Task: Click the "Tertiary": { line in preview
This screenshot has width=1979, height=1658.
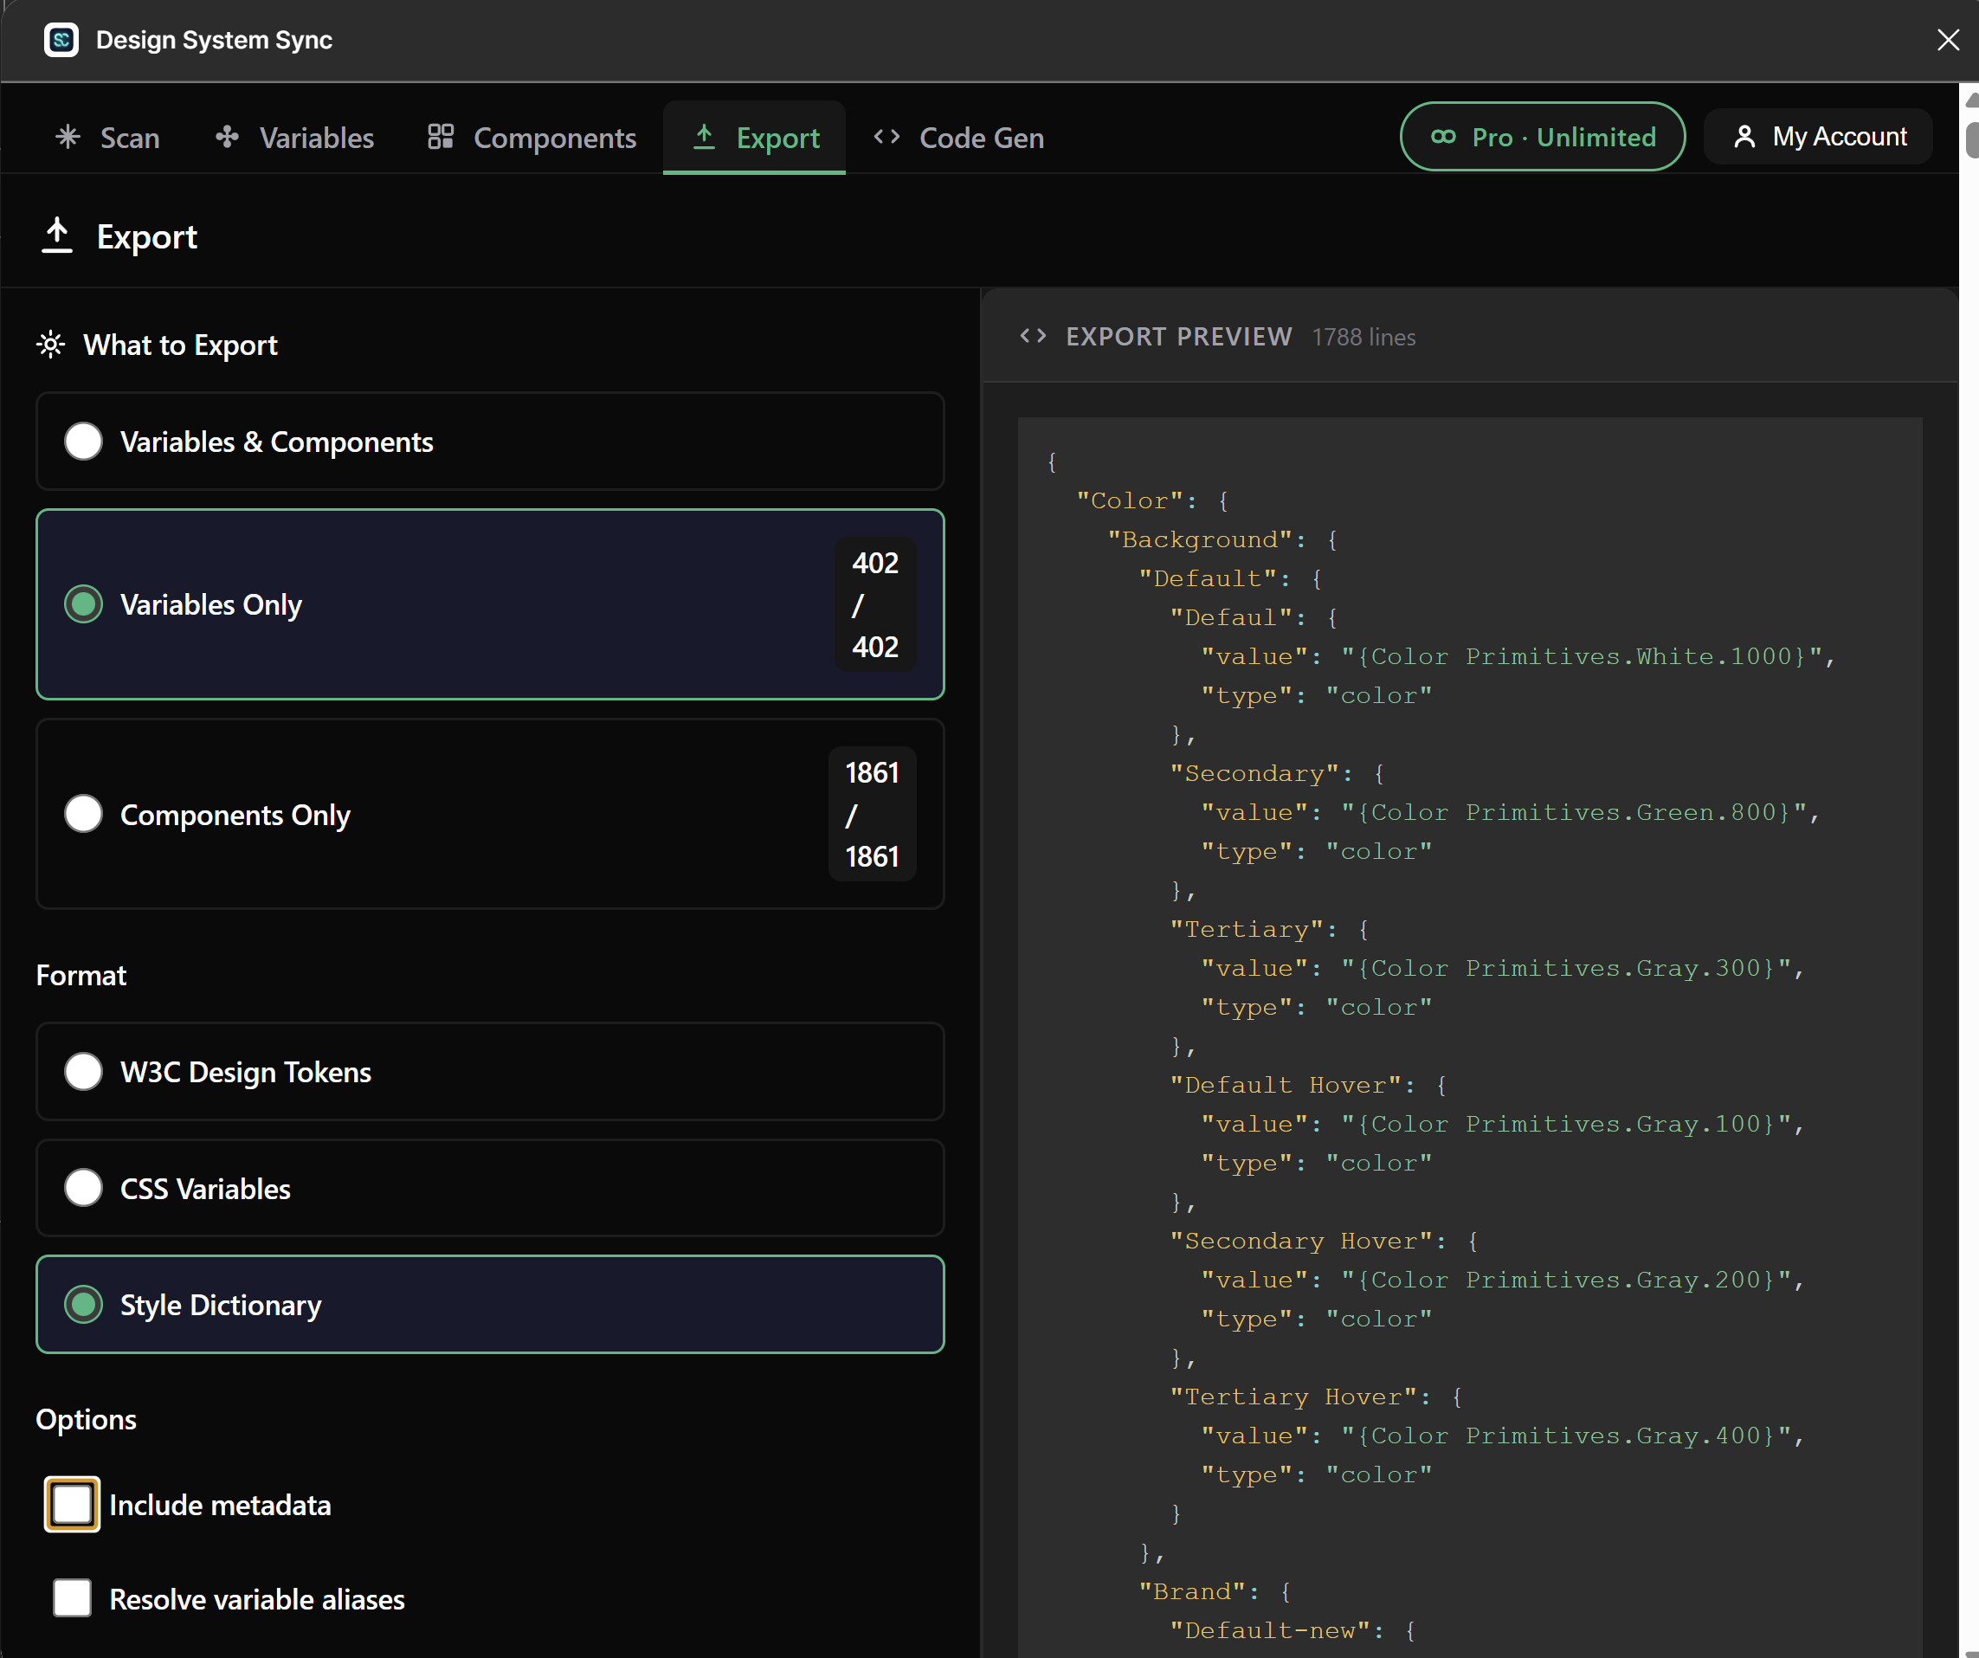Action: click(x=1269, y=929)
